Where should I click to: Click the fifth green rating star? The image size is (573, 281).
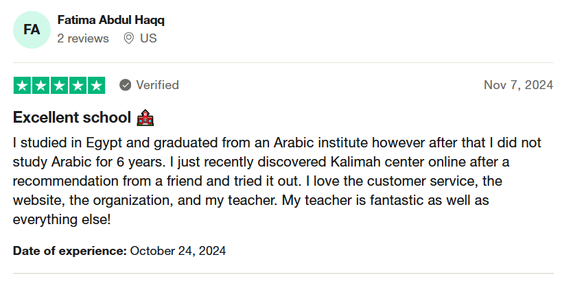pyautogui.click(x=96, y=86)
